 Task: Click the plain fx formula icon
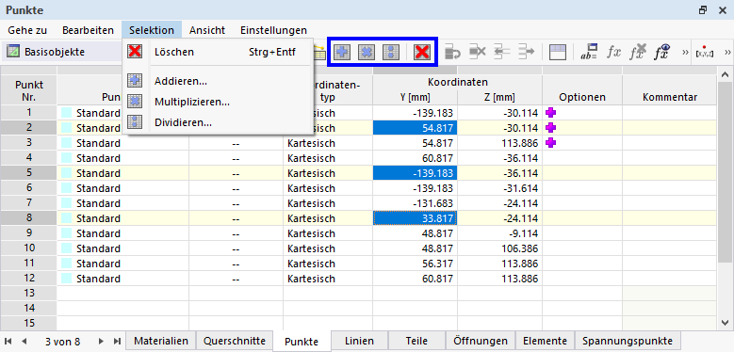click(613, 52)
